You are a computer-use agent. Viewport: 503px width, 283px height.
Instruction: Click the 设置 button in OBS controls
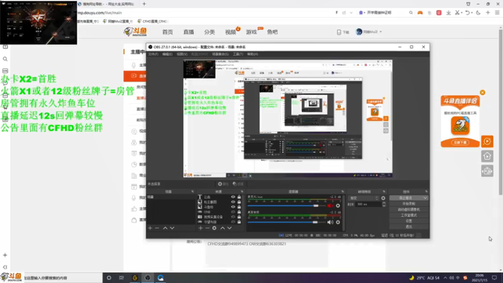[x=409, y=221]
